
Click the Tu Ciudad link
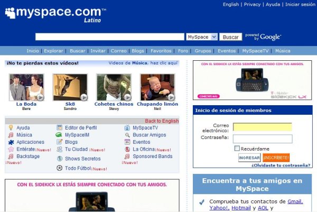[x=76, y=149]
